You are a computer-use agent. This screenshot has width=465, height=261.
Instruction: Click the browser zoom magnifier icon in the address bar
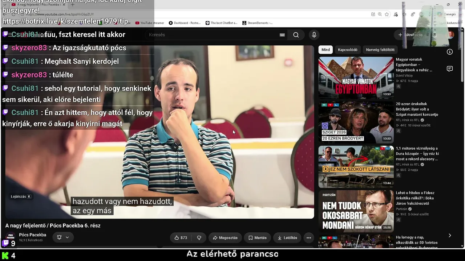[380, 14]
